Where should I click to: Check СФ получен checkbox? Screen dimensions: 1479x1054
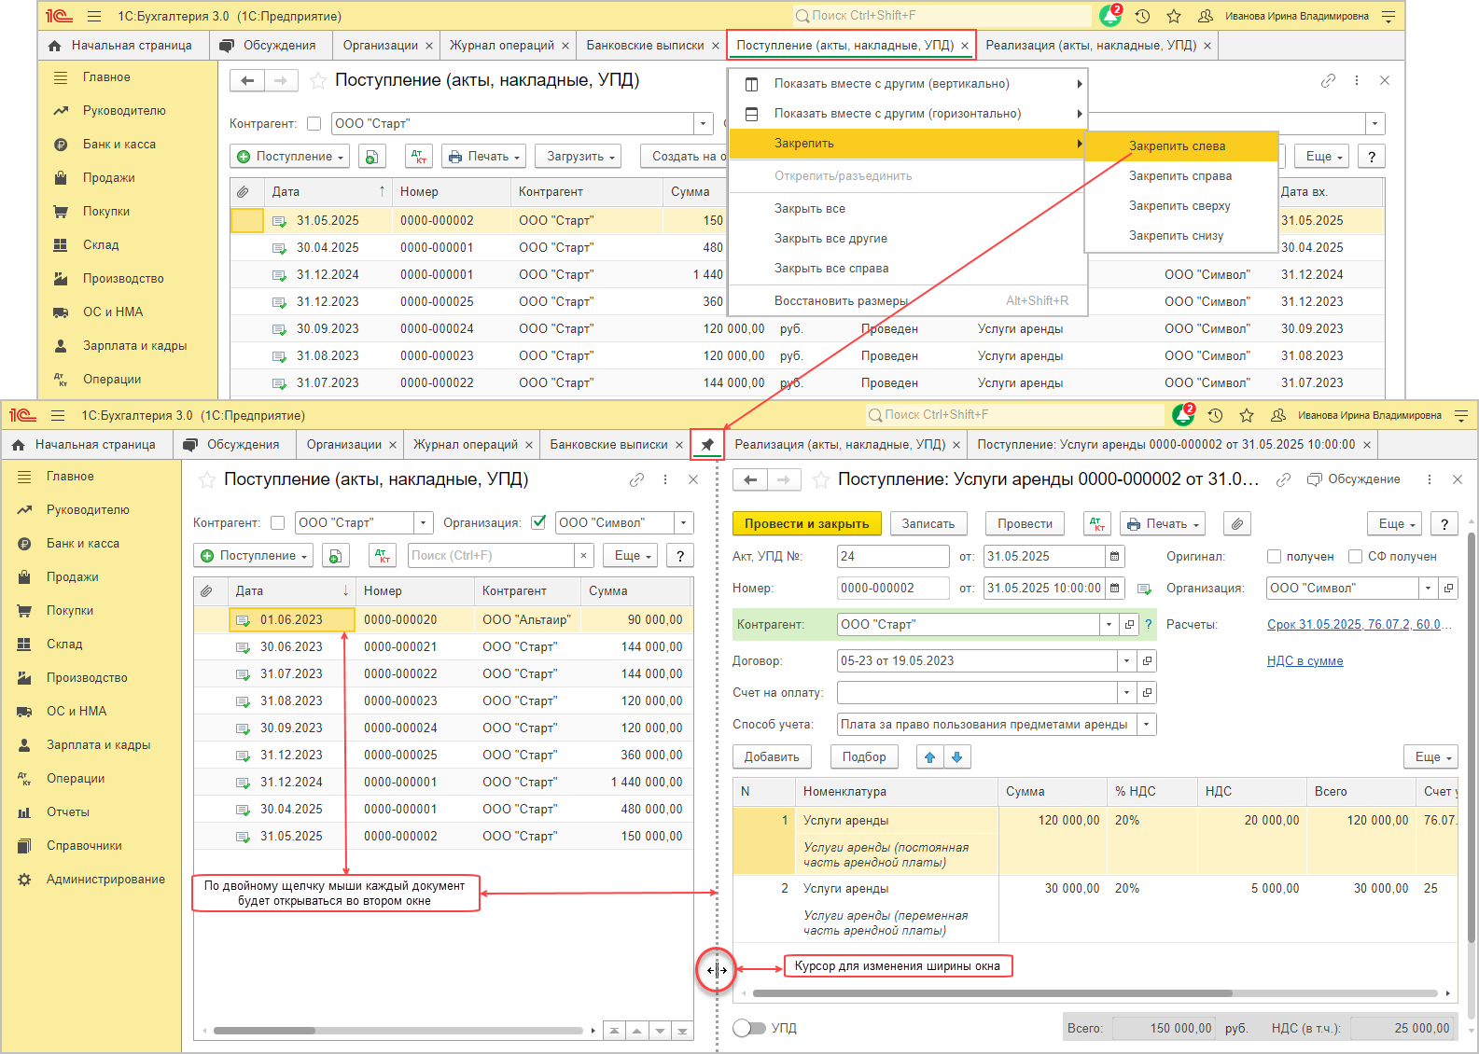(1356, 557)
